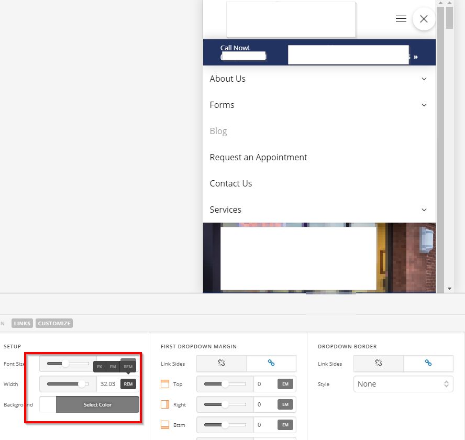
Task: Unlink sides for First Dropdown Margin
Action: [x=221, y=363]
